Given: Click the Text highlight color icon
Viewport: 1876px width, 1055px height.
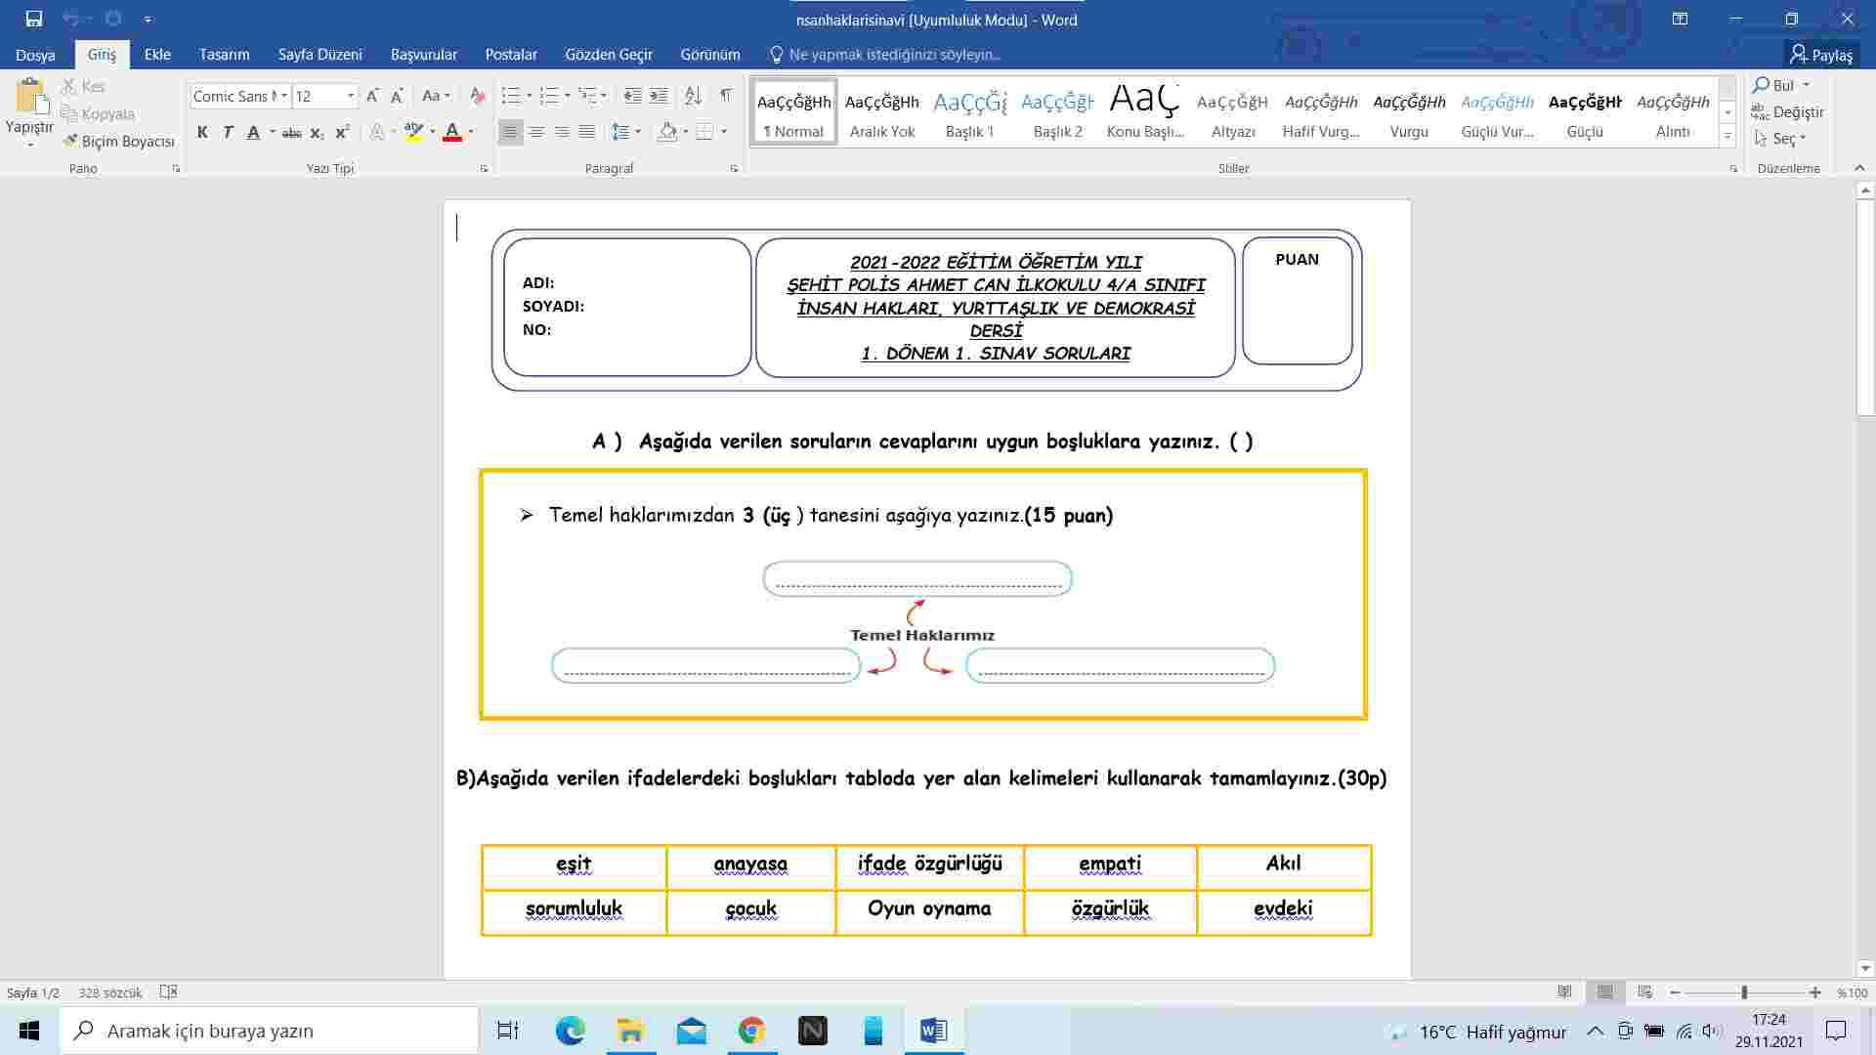Looking at the screenshot, I should click(x=415, y=132).
